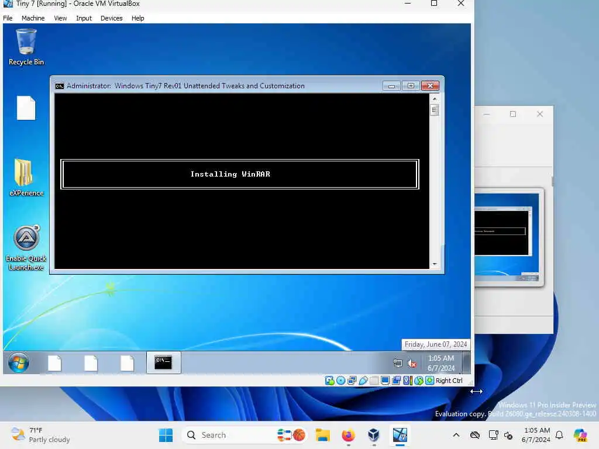Image resolution: width=599 pixels, height=449 pixels.
Task: Click the console scrollbar up arrow
Action: [435, 98]
